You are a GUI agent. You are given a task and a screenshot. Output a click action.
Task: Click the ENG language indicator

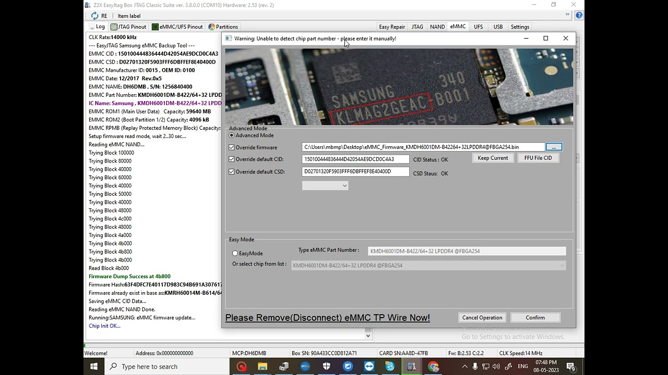coord(523,367)
